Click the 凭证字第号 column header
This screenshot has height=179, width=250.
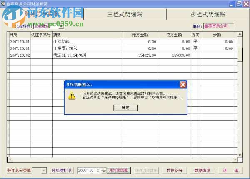(42, 35)
